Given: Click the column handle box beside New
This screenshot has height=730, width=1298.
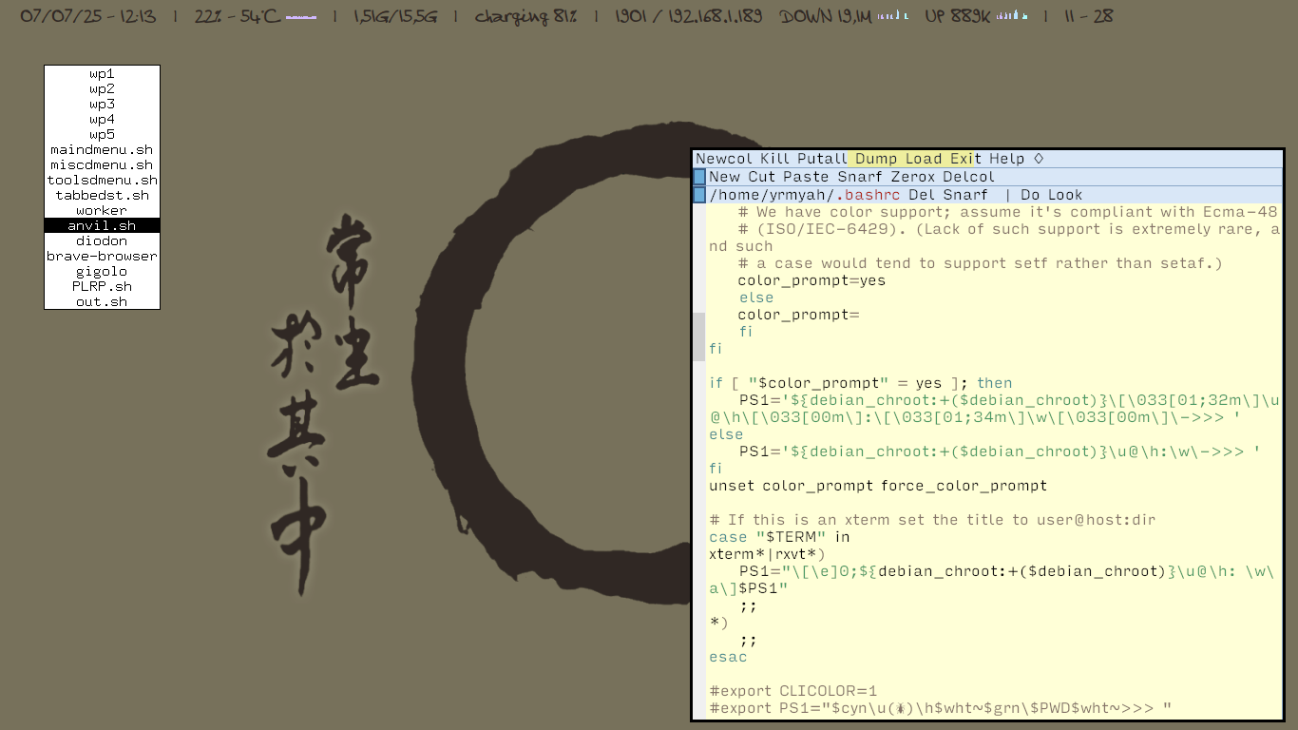Looking at the screenshot, I should click(699, 177).
